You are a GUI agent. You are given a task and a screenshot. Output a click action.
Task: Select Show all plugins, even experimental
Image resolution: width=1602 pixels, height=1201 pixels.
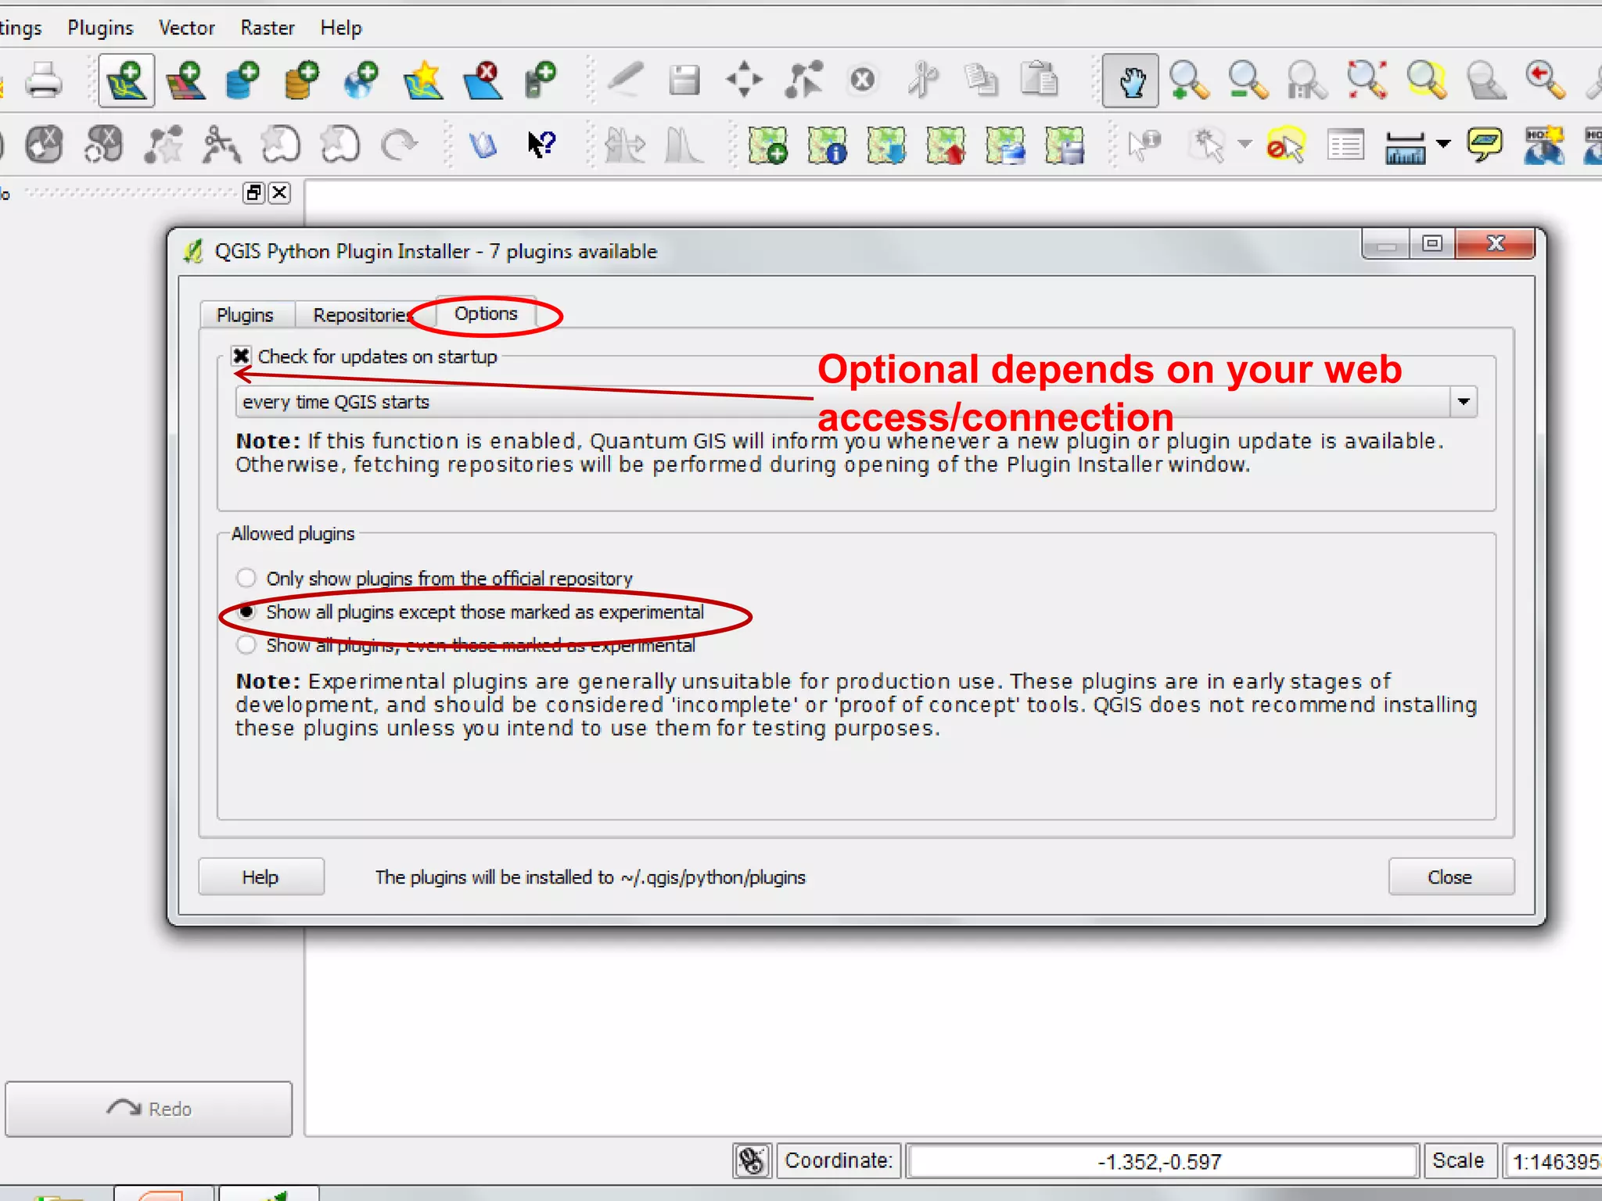coord(246,645)
